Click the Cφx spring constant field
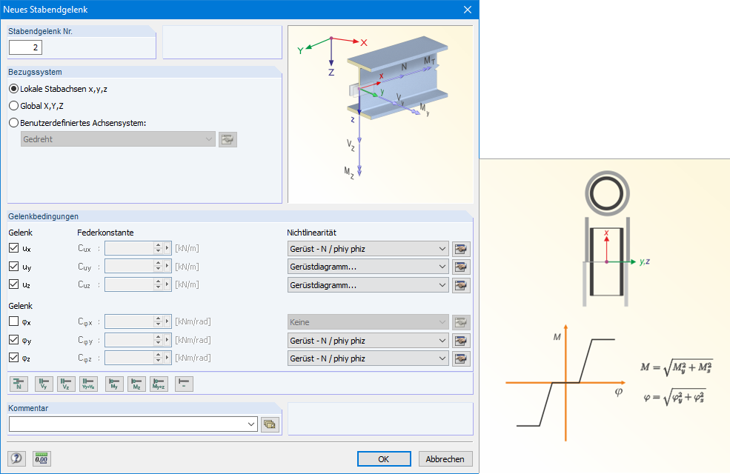Image resolution: width=730 pixels, height=474 pixels. click(130, 321)
